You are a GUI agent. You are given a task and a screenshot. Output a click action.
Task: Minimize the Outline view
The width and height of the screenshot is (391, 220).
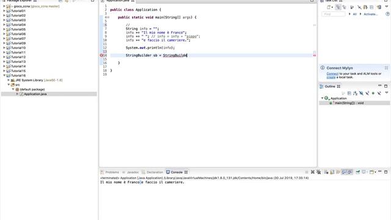380,86
